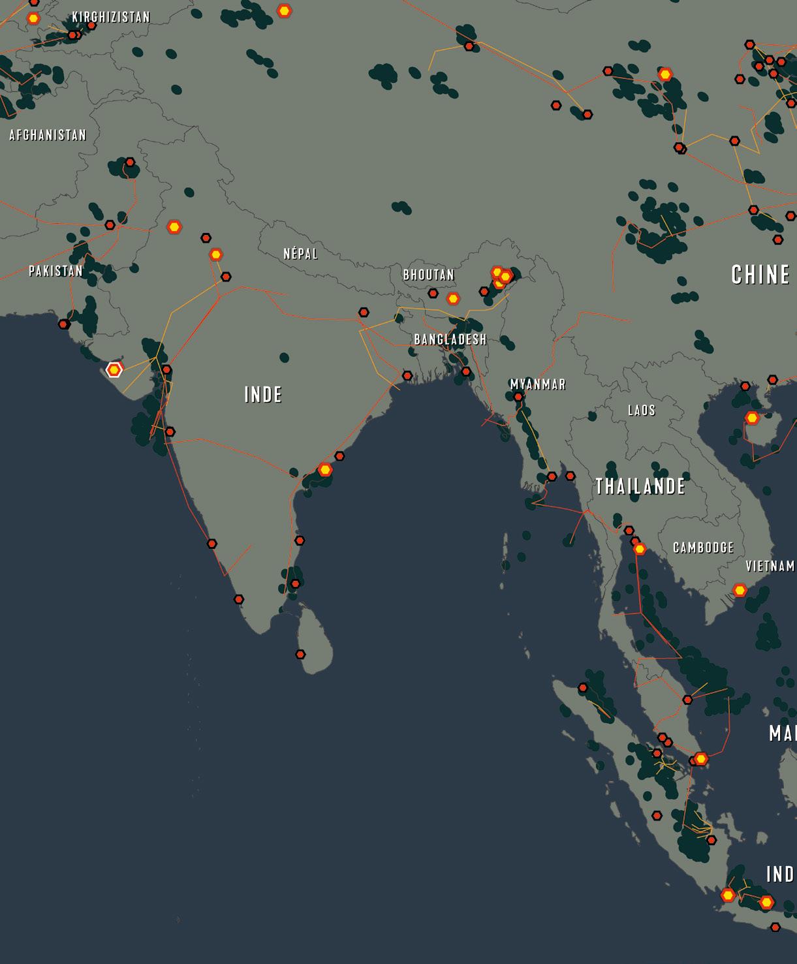Open the yellow marker at Singapore
The width and height of the screenshot is (797, 964).
click(701, 759)
